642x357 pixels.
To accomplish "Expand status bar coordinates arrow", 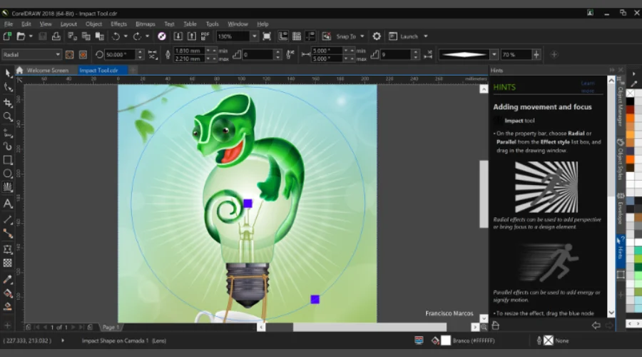I will [63, 341].
